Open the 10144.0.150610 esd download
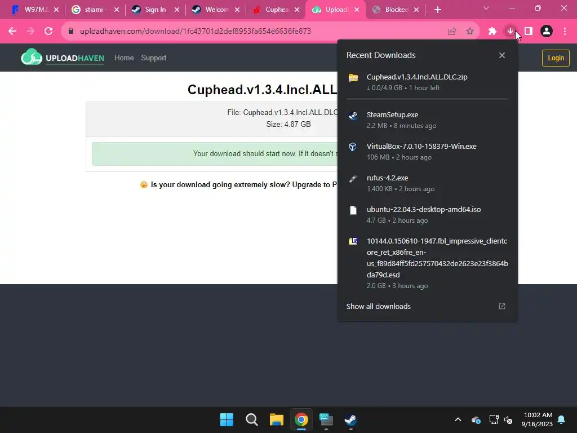The width and height of the screenshot is (577, 433). click(428, 263)
